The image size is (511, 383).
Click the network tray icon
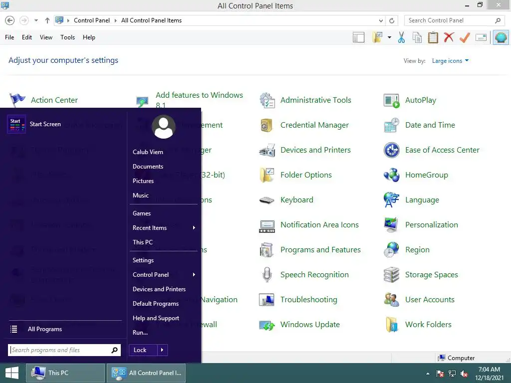click(x=452, y=374)
